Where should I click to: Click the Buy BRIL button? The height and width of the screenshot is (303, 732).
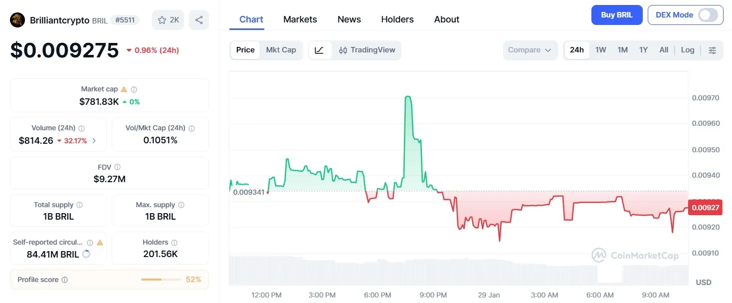click(617, 15)
